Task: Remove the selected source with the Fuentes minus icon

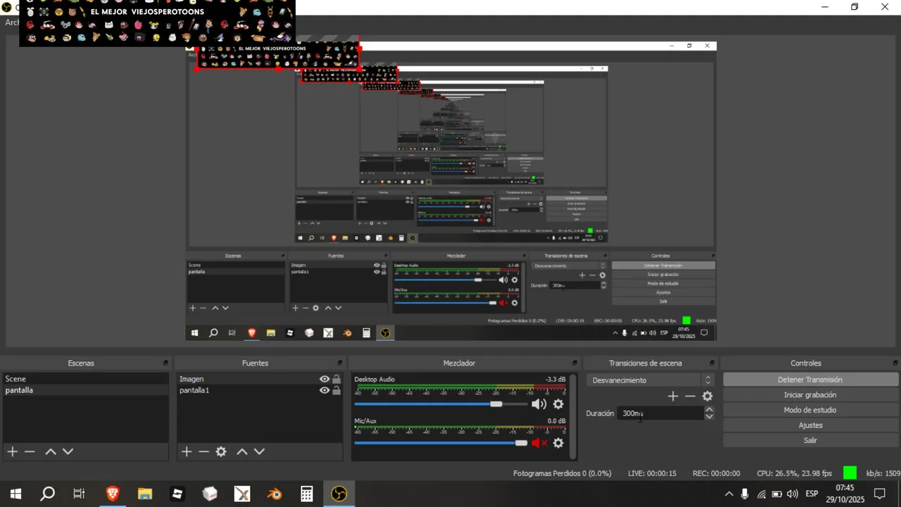Action: point(203,451)
